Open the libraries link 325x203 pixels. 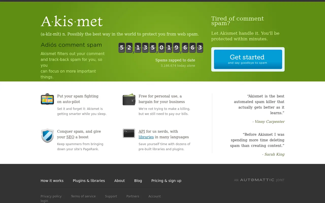146,137
